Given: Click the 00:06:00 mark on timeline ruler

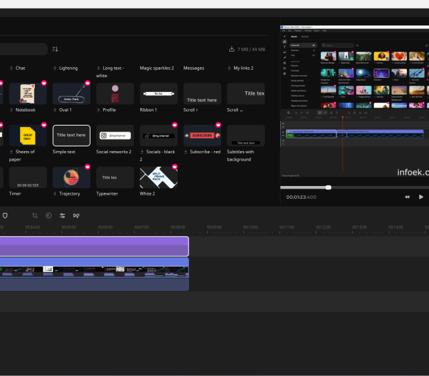Looking at the screenshot, I should pyautogui.click(x=105, y=228).
